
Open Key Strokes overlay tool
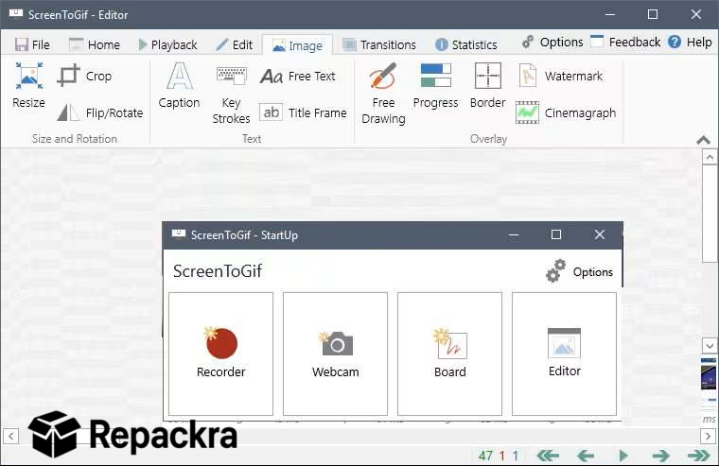(231, 95)
